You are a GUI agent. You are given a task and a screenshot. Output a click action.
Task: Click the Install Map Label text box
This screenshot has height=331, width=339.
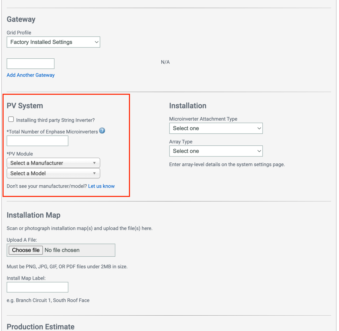37,287
